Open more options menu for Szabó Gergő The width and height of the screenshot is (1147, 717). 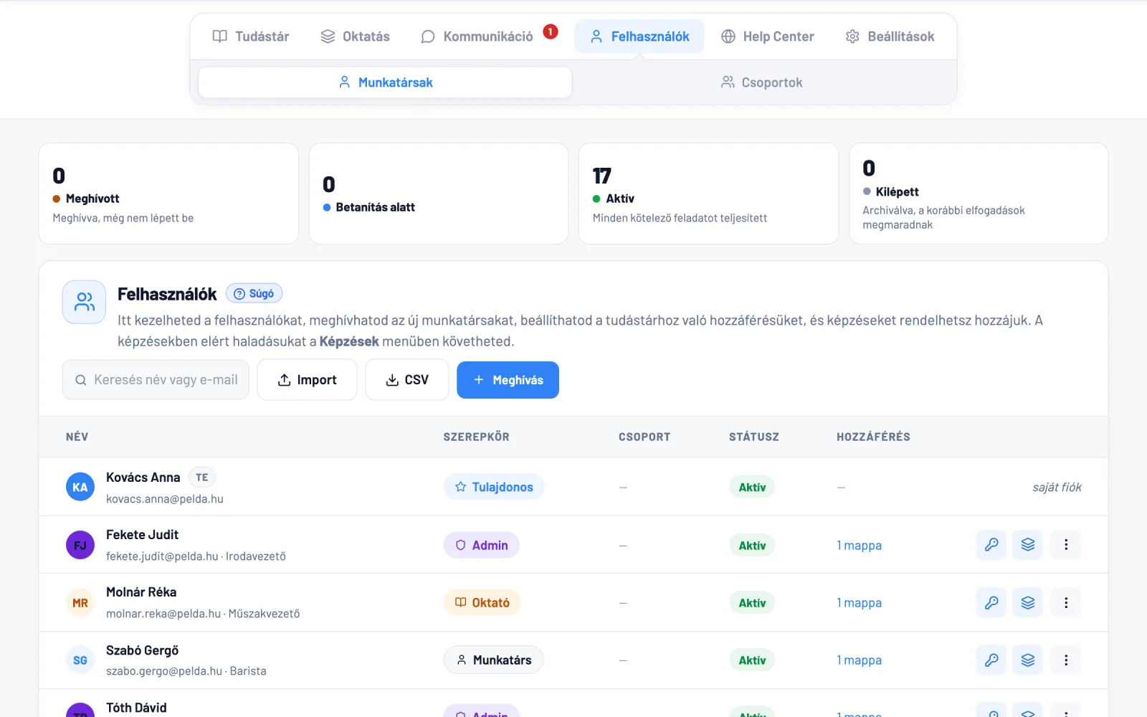coord(1066,660)
